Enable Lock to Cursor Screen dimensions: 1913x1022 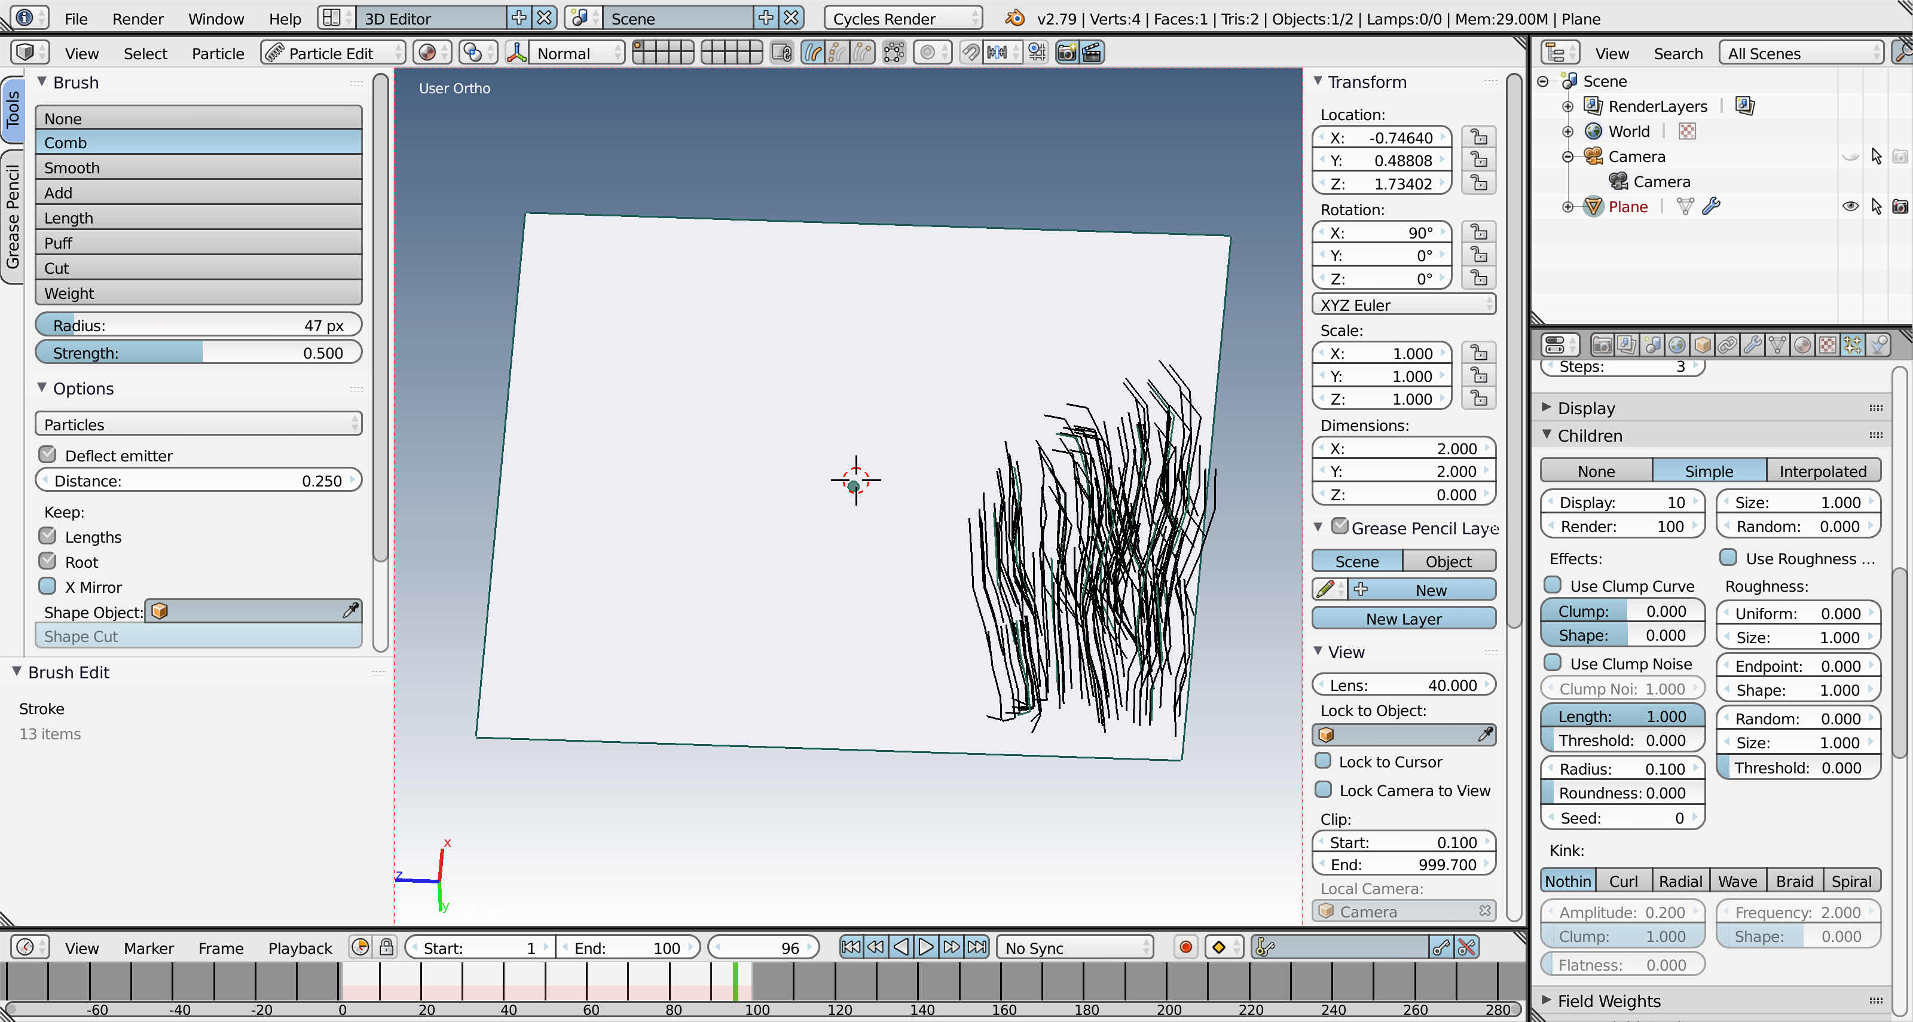pos(1324,761)
